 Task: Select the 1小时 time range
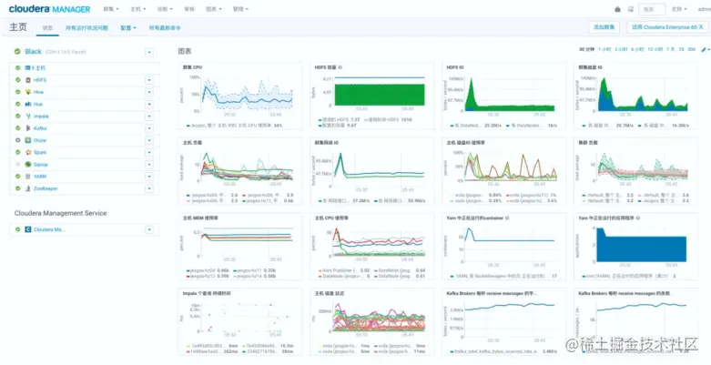pyautogui.click(x=604, y=49)
